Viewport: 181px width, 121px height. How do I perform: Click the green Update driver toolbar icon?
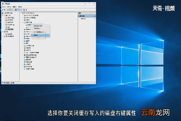[24, 10]
